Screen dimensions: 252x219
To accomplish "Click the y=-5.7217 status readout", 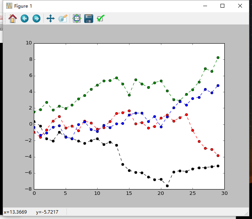I will pos(47,212).
